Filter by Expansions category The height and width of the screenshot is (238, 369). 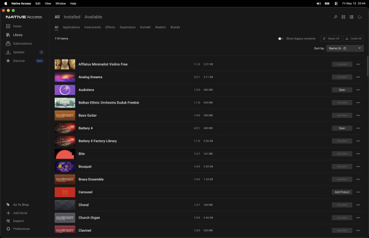tap(127, 27)
